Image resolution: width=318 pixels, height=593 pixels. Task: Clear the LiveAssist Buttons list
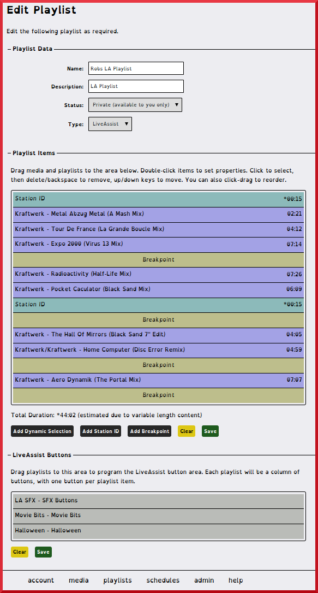click(20, 552)
